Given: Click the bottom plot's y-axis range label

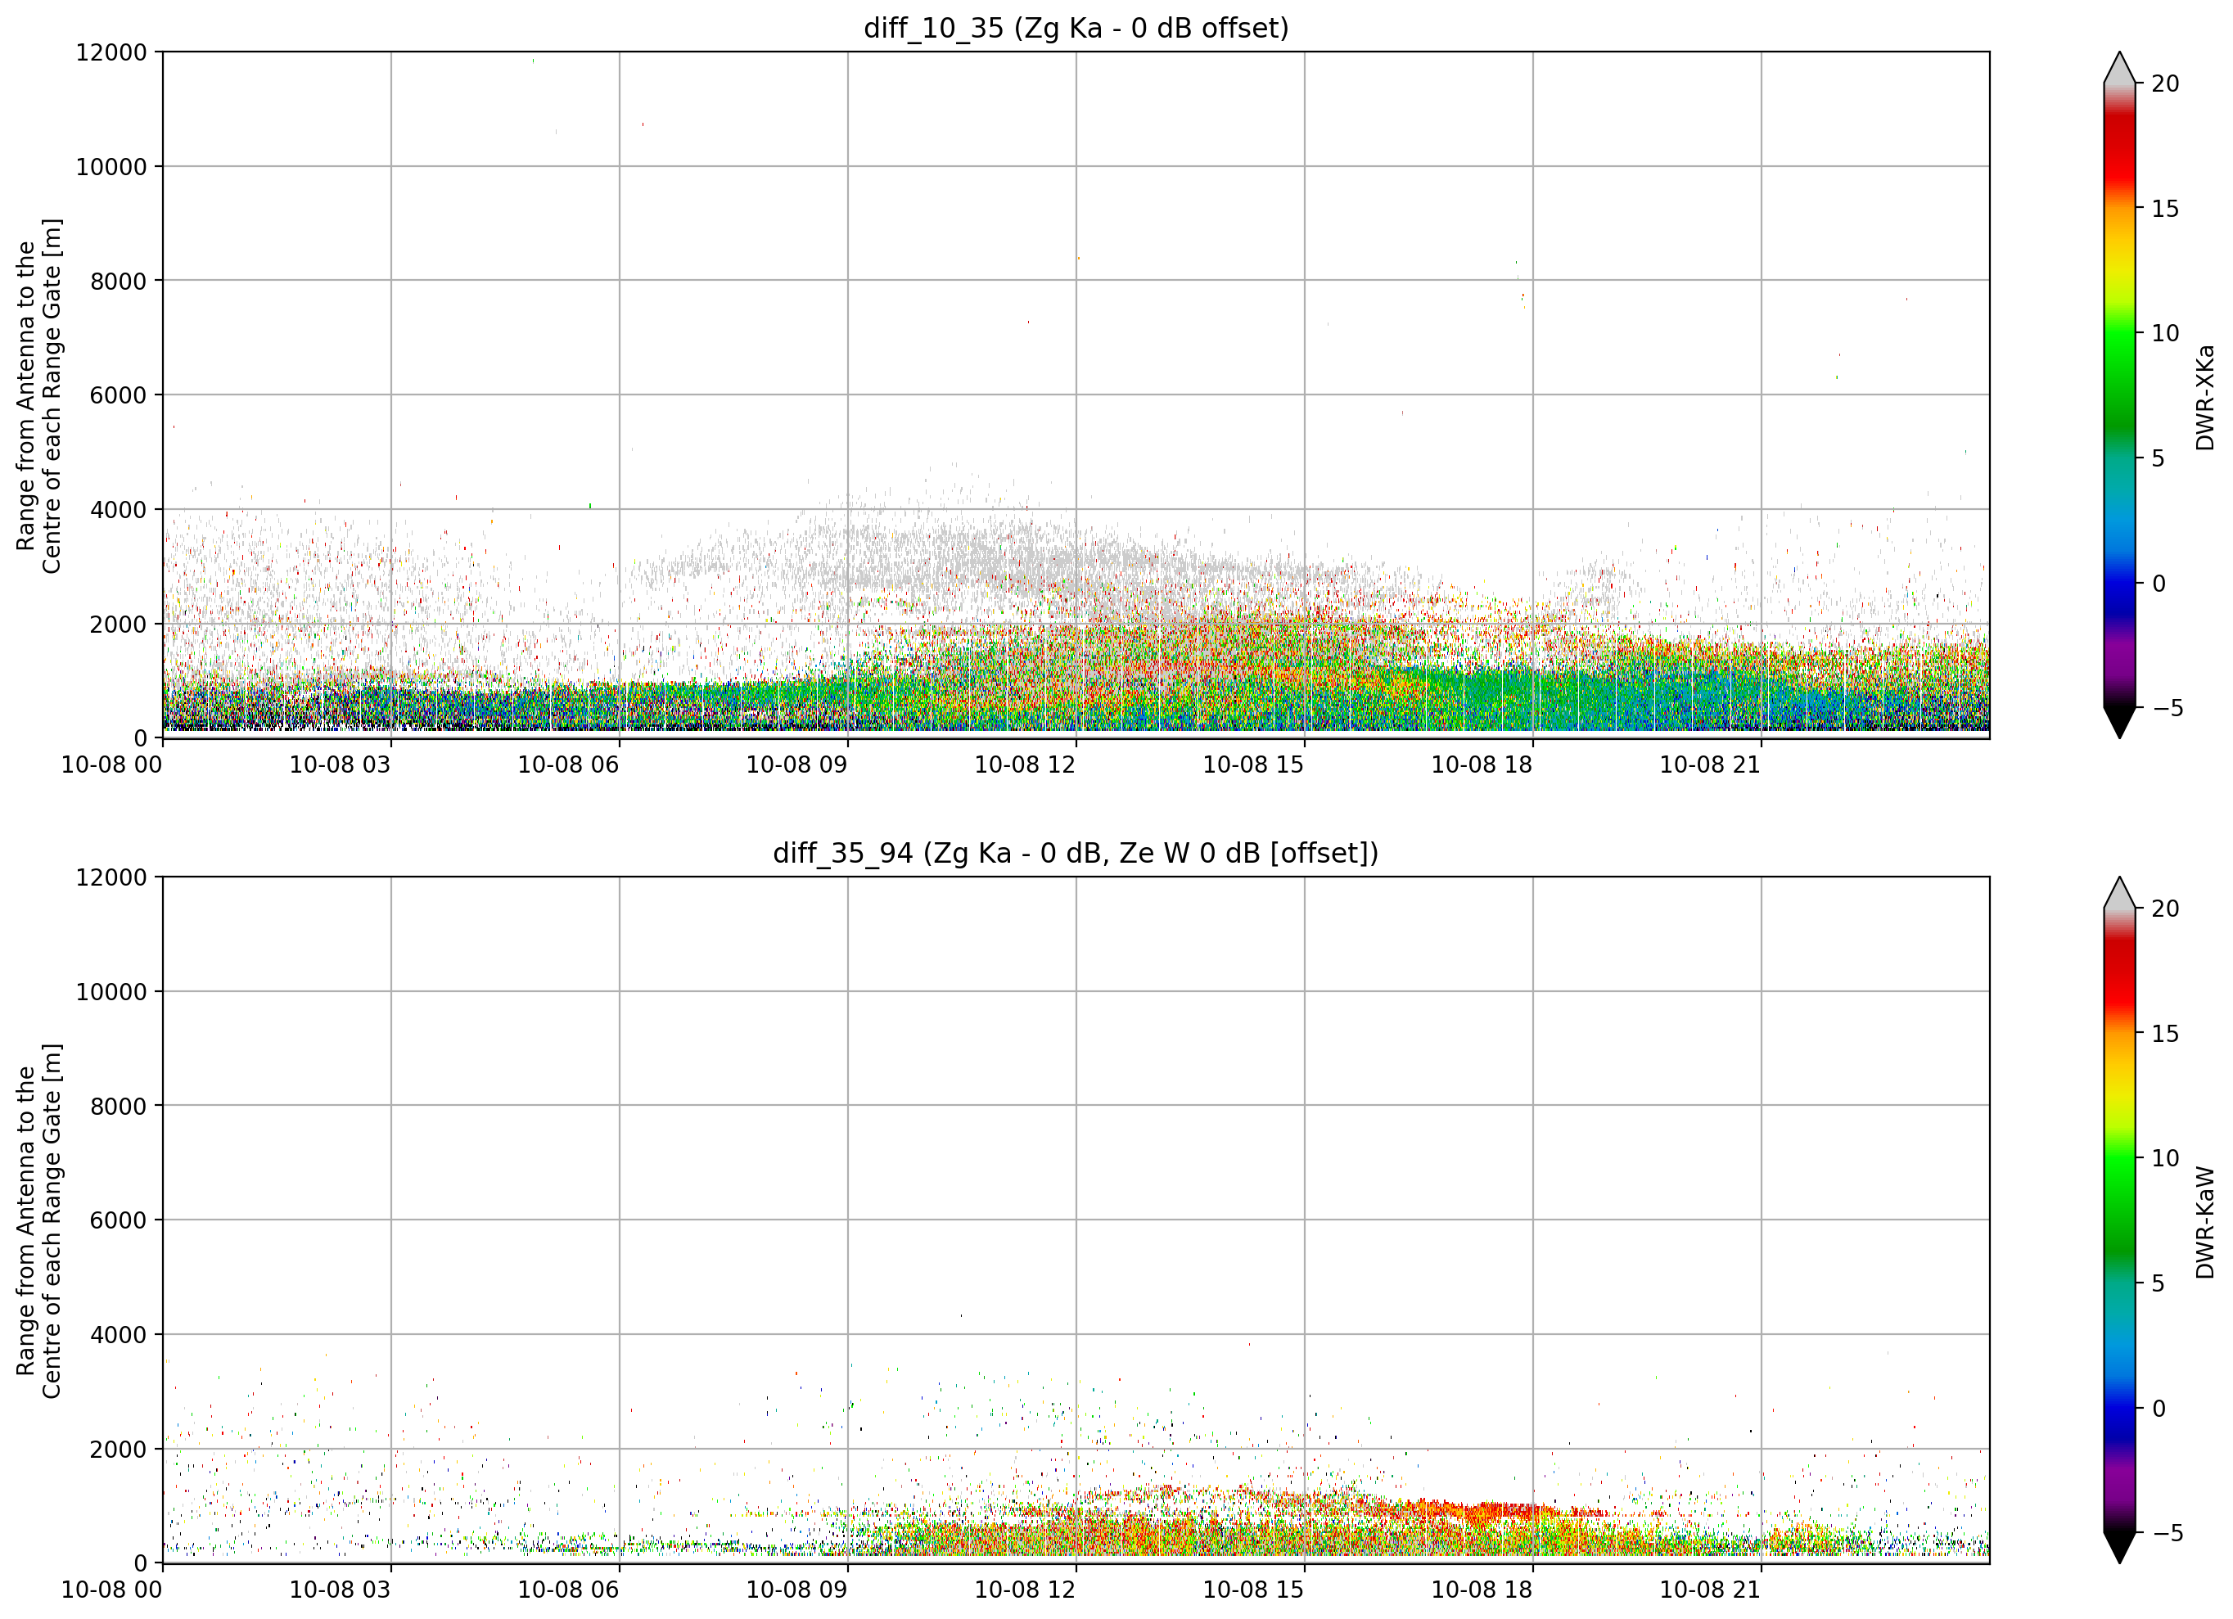Looking at the screenshot, I should [x=39, y=1220].
